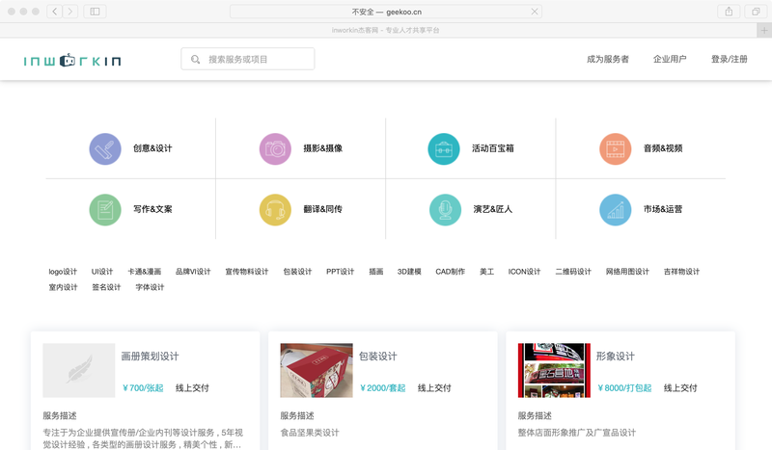Open the 写作&文案 notepad icon
The height and width of the screenshot is (450, 772).
(x=105, y=210)
